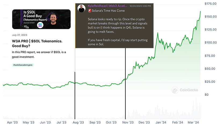Open the "Is $SOL A Good Buy" banner thumbnail
This screenshot has height=127, width=218.
coord(41,19)
